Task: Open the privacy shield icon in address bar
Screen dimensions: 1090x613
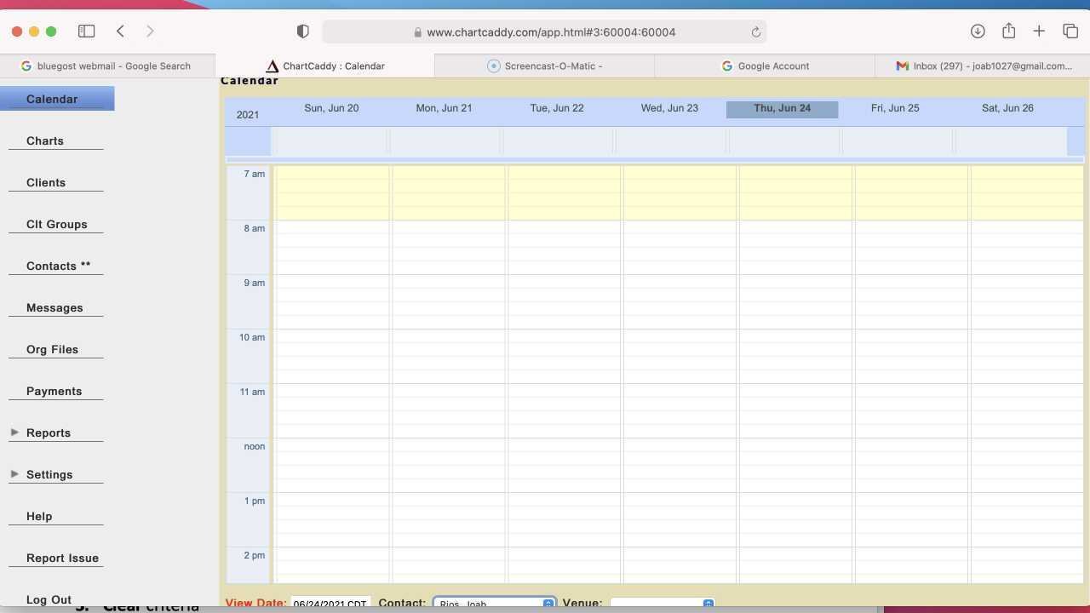Action: pyautogui.click(x=302, y=31)
